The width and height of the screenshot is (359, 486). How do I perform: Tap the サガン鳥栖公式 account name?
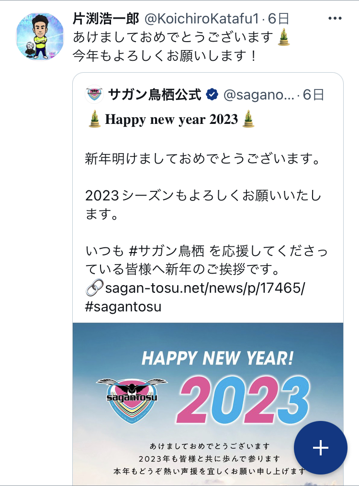coord(155,95)
